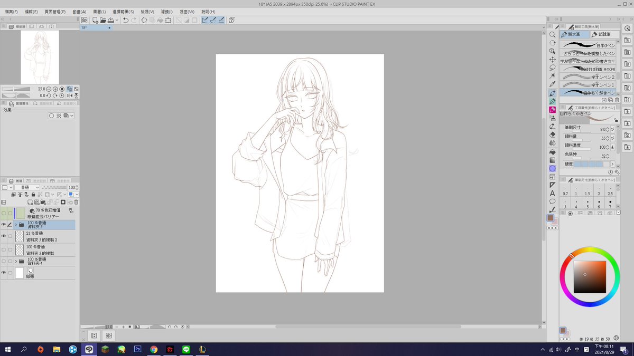Open the 筆刷尺寸 brush size dynamics dropdown
This screenshot has width=634, height=356.
click(x=612, y=129)
